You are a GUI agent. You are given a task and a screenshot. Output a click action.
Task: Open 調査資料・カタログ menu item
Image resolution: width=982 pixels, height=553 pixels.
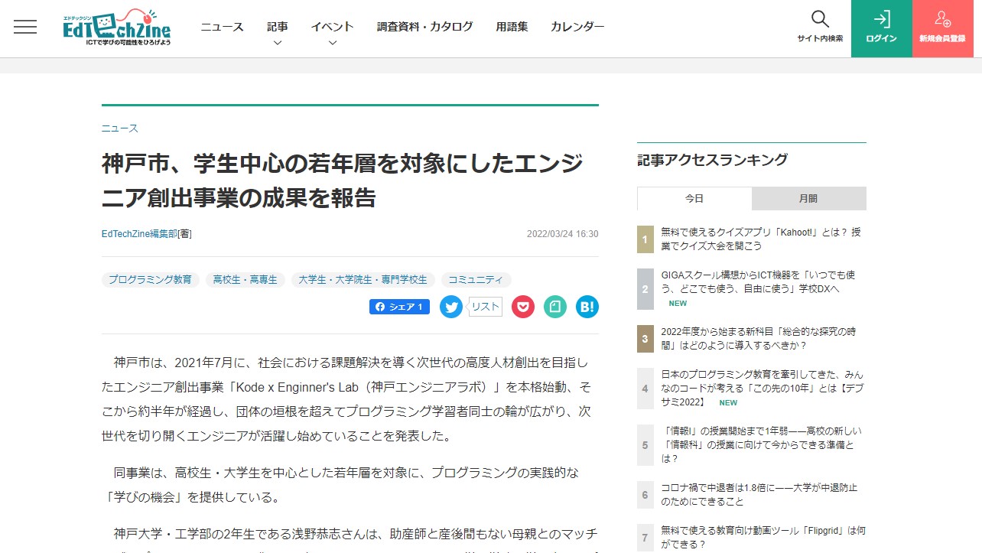point(425,27)
